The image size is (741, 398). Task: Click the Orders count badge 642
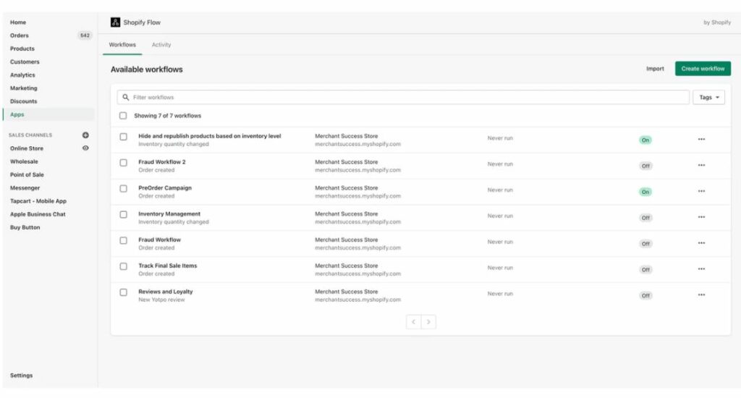click(x=85, y=35)
